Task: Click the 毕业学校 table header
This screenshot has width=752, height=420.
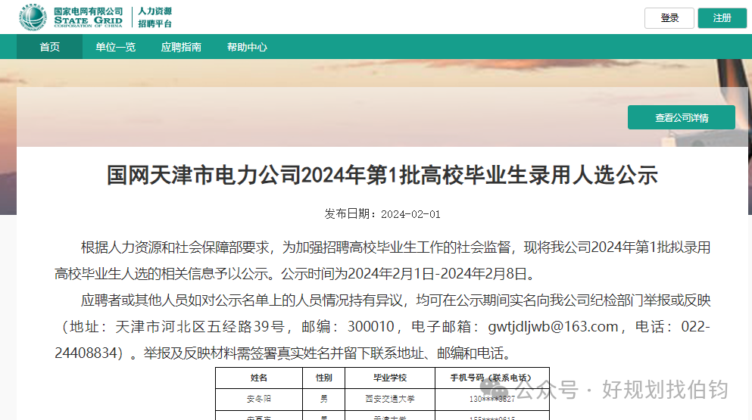Action: pyautogui.click(x=390, y=378)
